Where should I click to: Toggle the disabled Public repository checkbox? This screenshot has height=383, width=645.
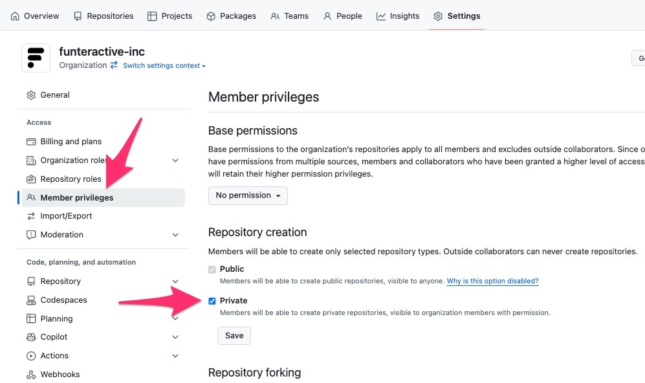[212, 269]
